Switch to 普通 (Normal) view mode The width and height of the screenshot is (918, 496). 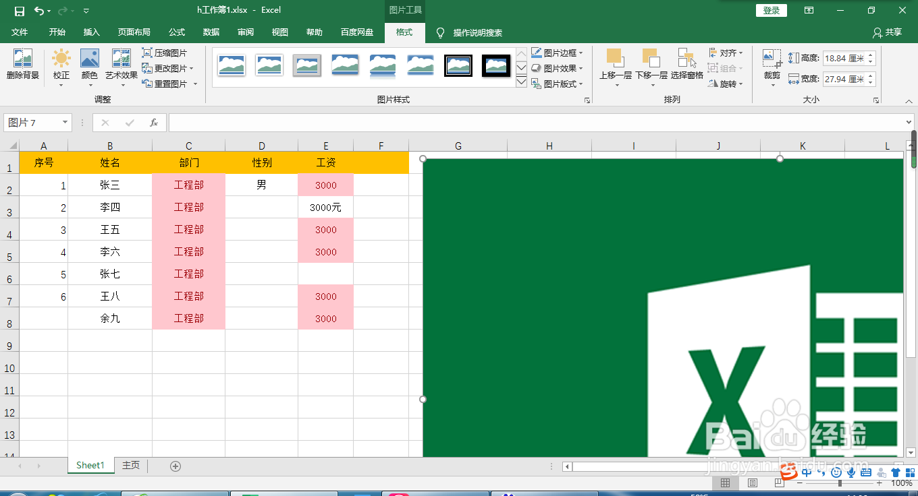pos(725,483)
